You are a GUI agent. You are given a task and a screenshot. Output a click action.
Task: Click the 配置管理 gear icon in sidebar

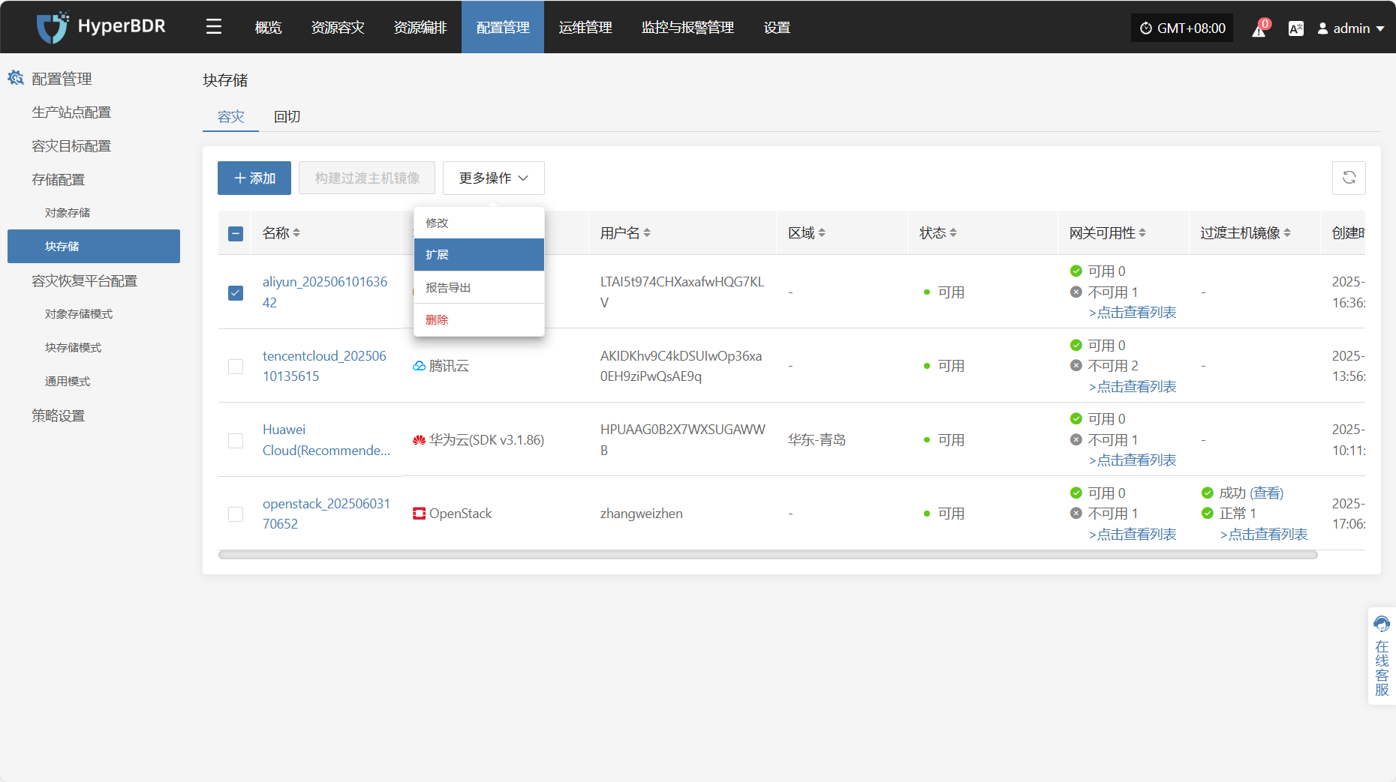[x=16, y=78]
